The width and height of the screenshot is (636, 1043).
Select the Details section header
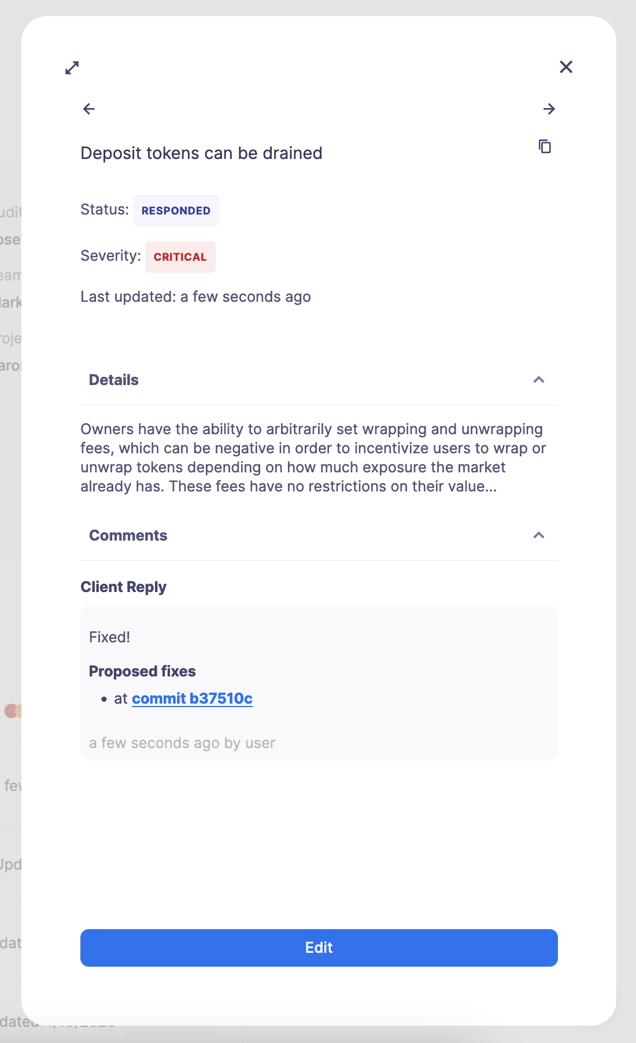(x=113, y=380)
